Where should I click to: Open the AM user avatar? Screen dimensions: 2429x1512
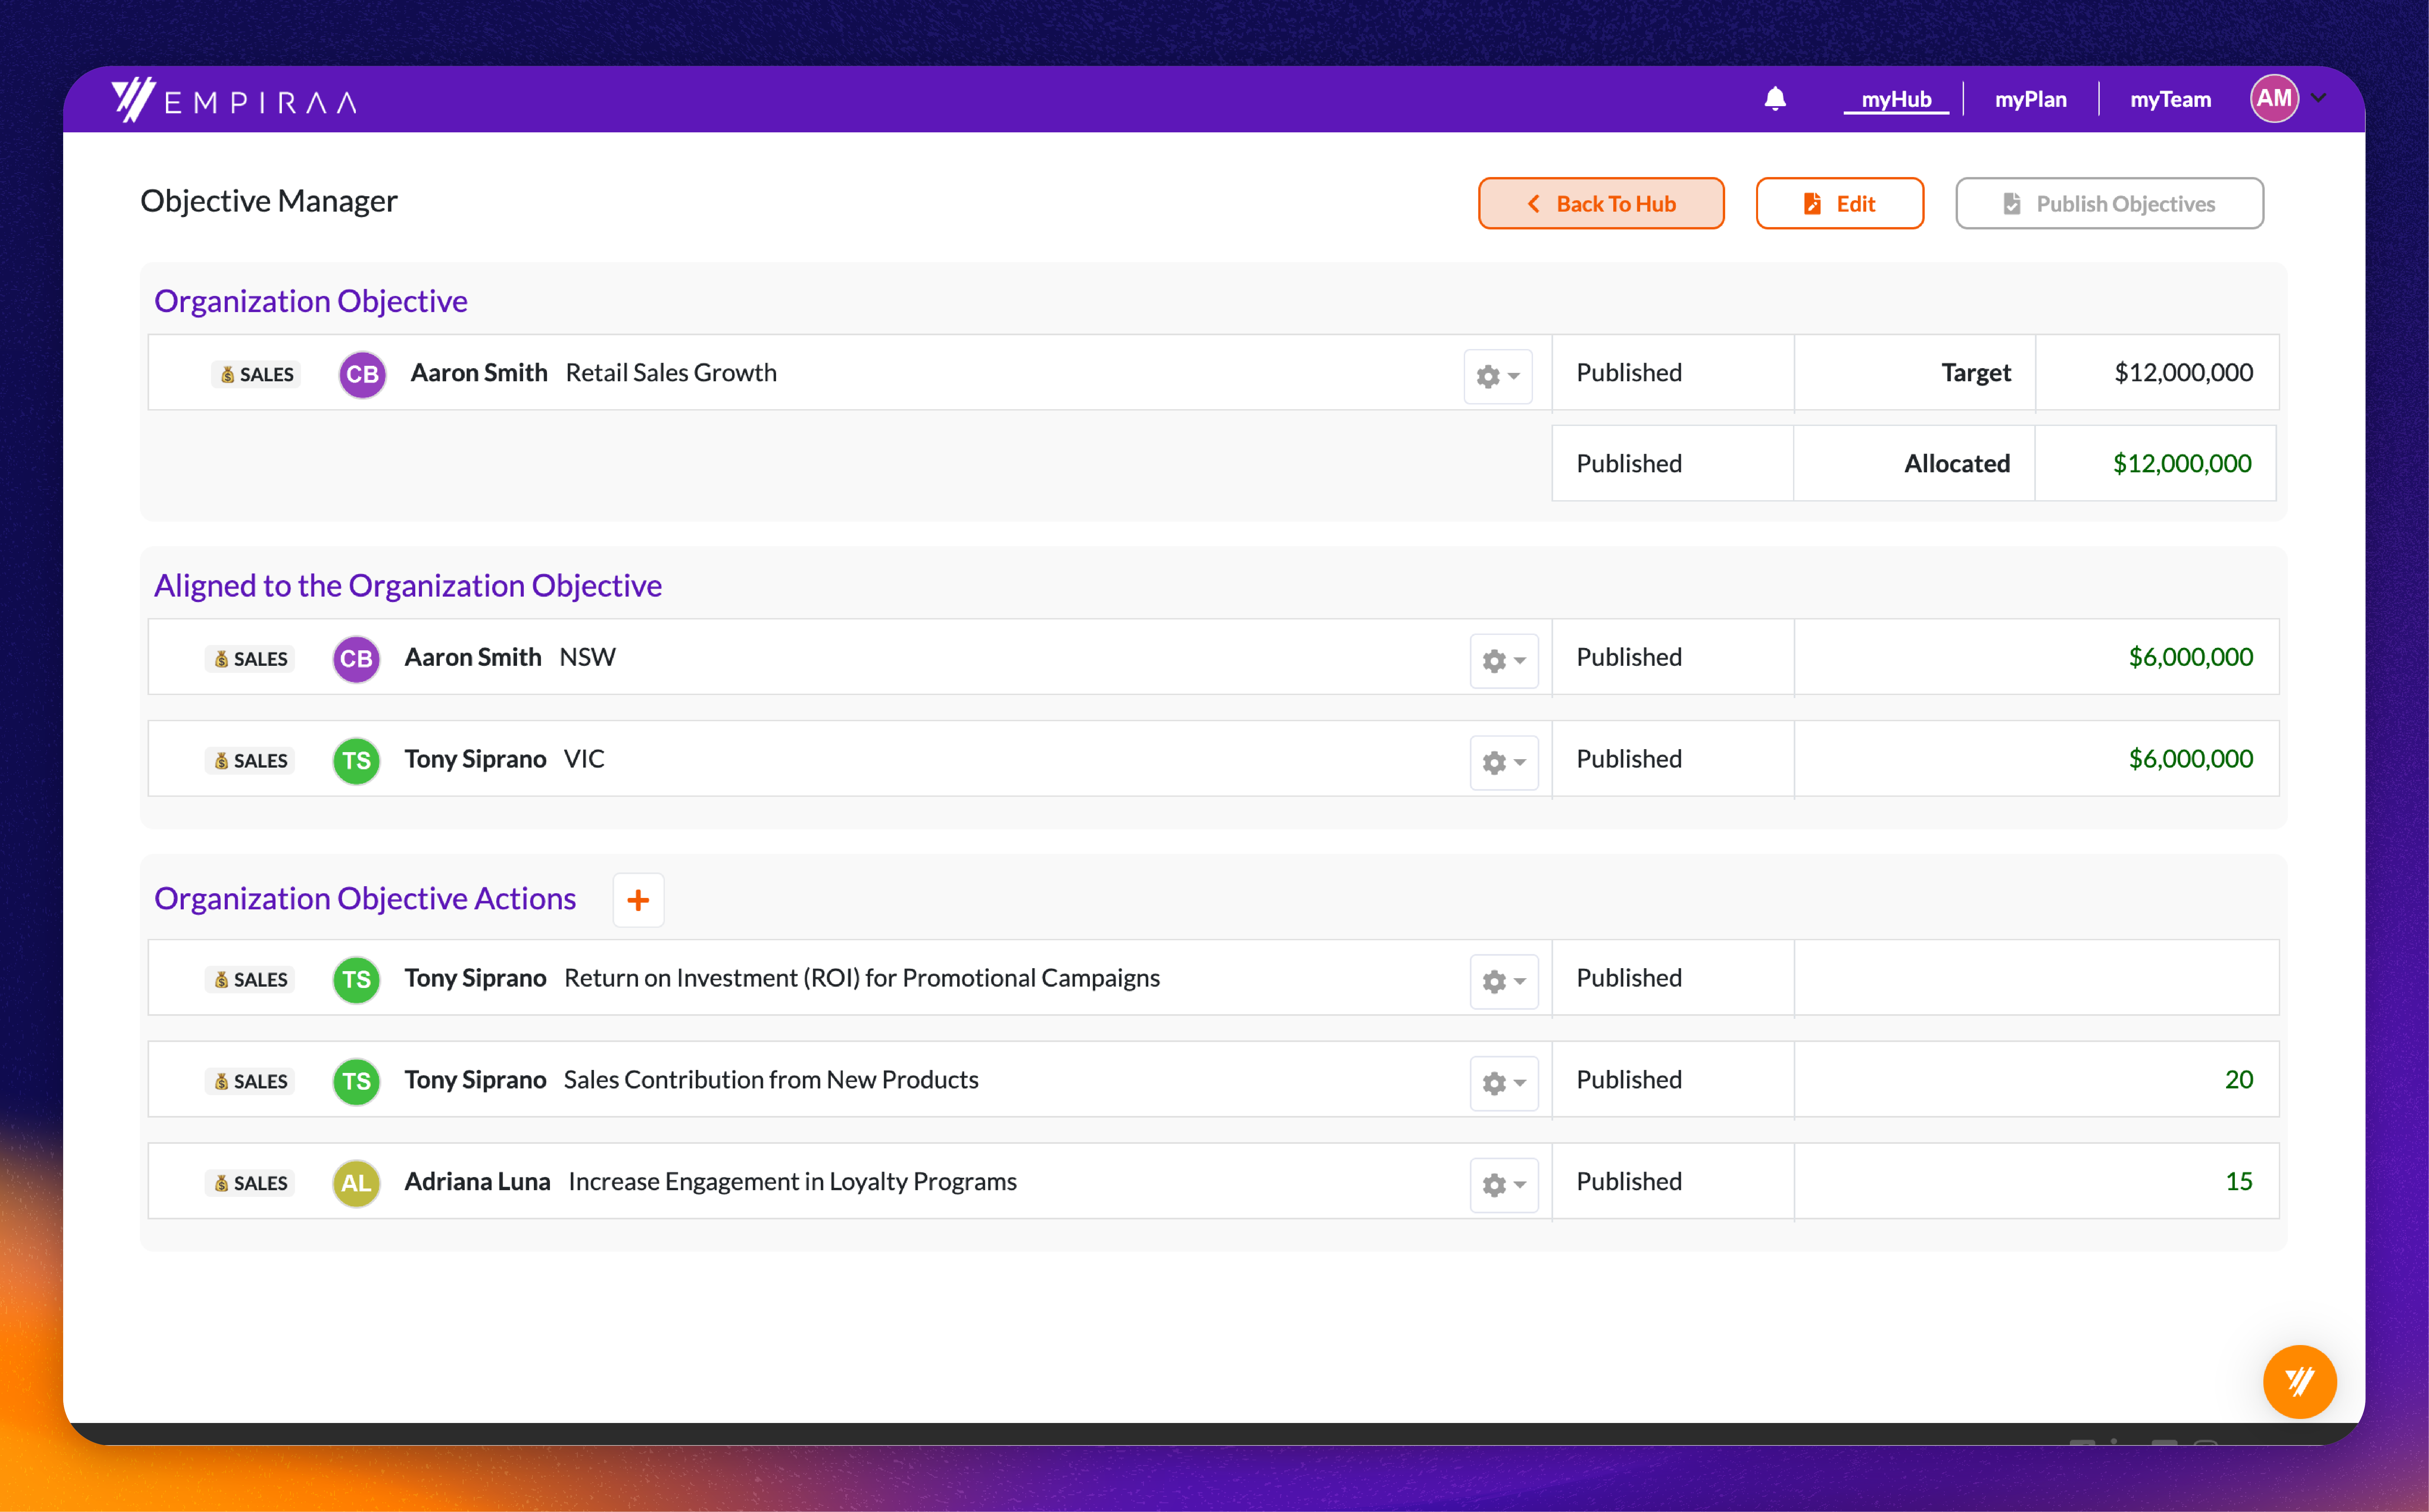[x=2274, y=98]
